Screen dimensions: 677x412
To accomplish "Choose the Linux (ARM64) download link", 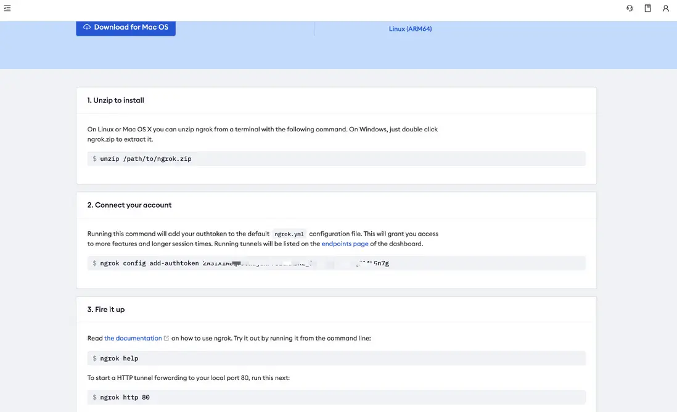I will [410, 29].
